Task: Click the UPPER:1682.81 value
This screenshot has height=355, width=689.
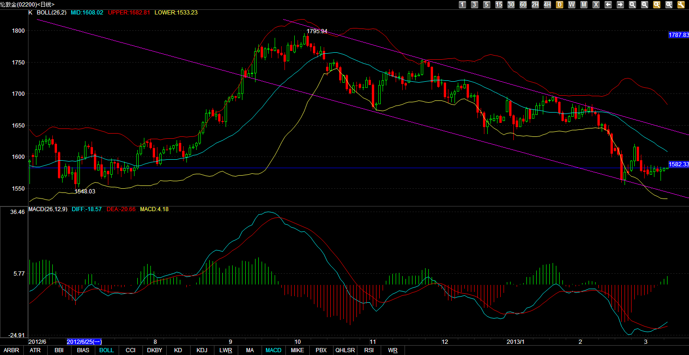Action: click(x=129, y=13)
